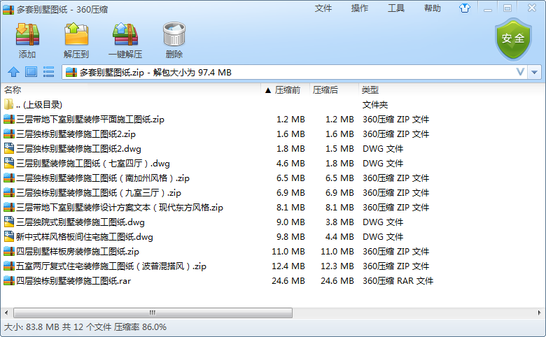Click the scrollbar left arrow

click(6, 313)
